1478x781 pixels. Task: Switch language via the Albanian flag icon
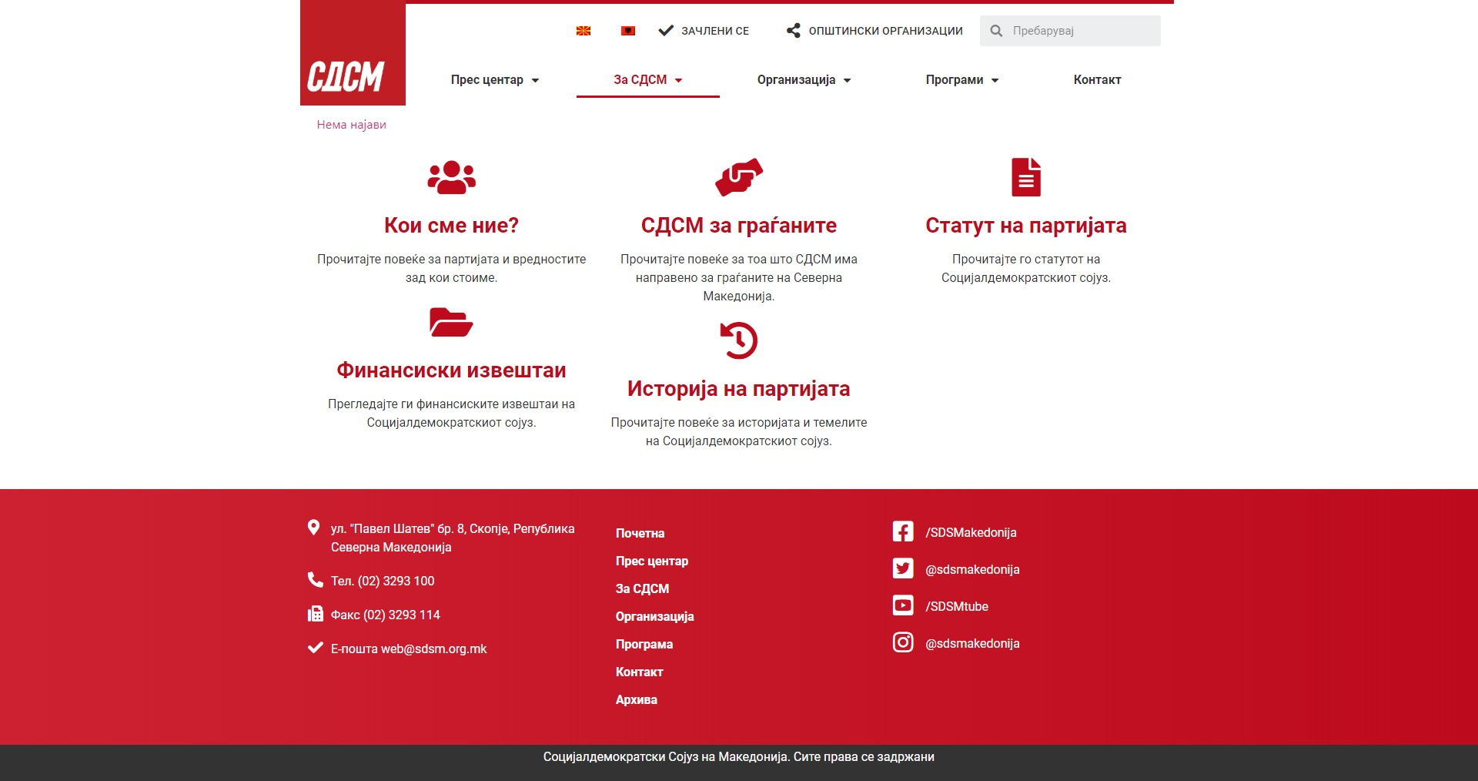[628, 31]
